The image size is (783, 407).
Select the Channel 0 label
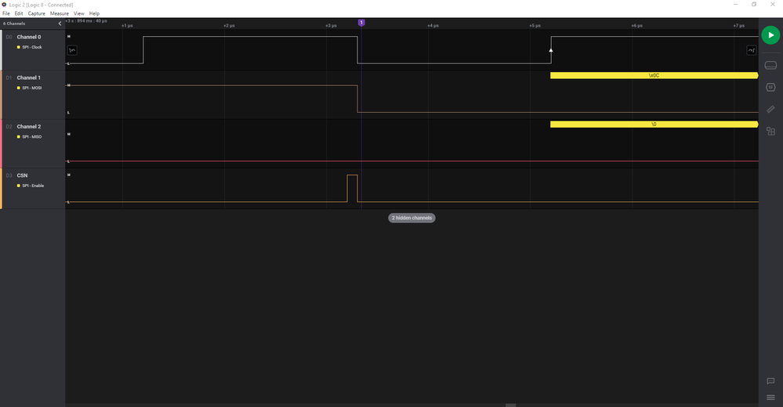[x=29, y=37]
